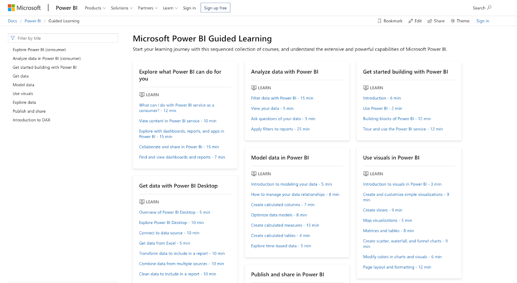
Task: Open Introduction to visuals in Power BI link
Action: [x=402, y=184]
